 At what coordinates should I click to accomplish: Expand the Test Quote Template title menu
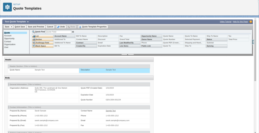[x=28, y=22]
